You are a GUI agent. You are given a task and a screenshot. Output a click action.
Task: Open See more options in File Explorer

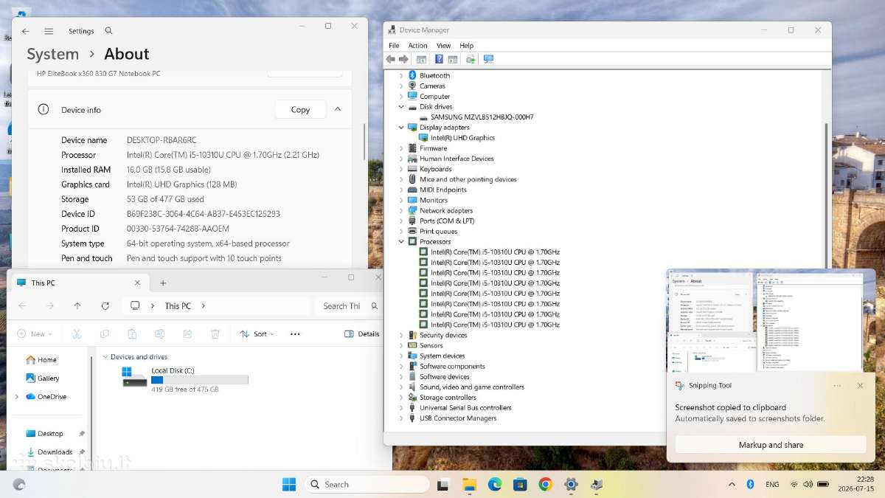(295, 334)
